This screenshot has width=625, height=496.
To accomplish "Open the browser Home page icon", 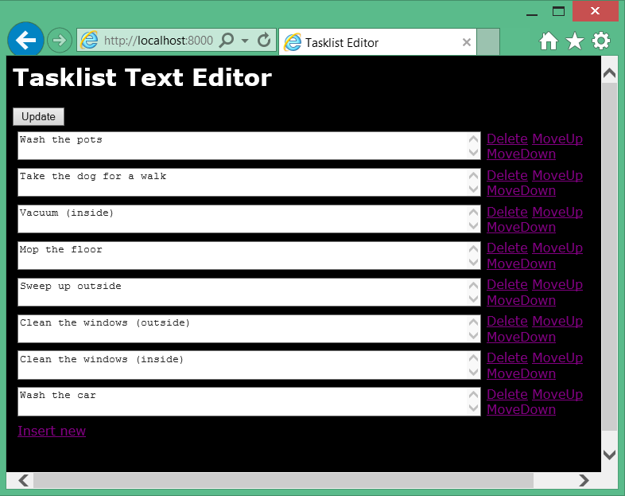I will [548, 41].
